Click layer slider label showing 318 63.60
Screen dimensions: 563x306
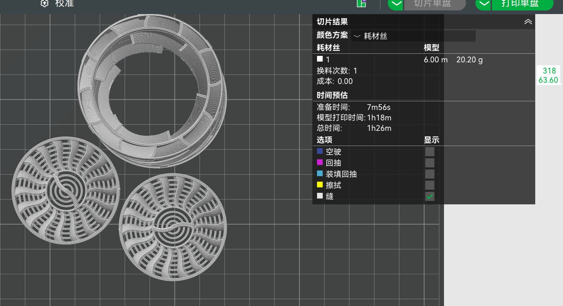click(549, 75)
